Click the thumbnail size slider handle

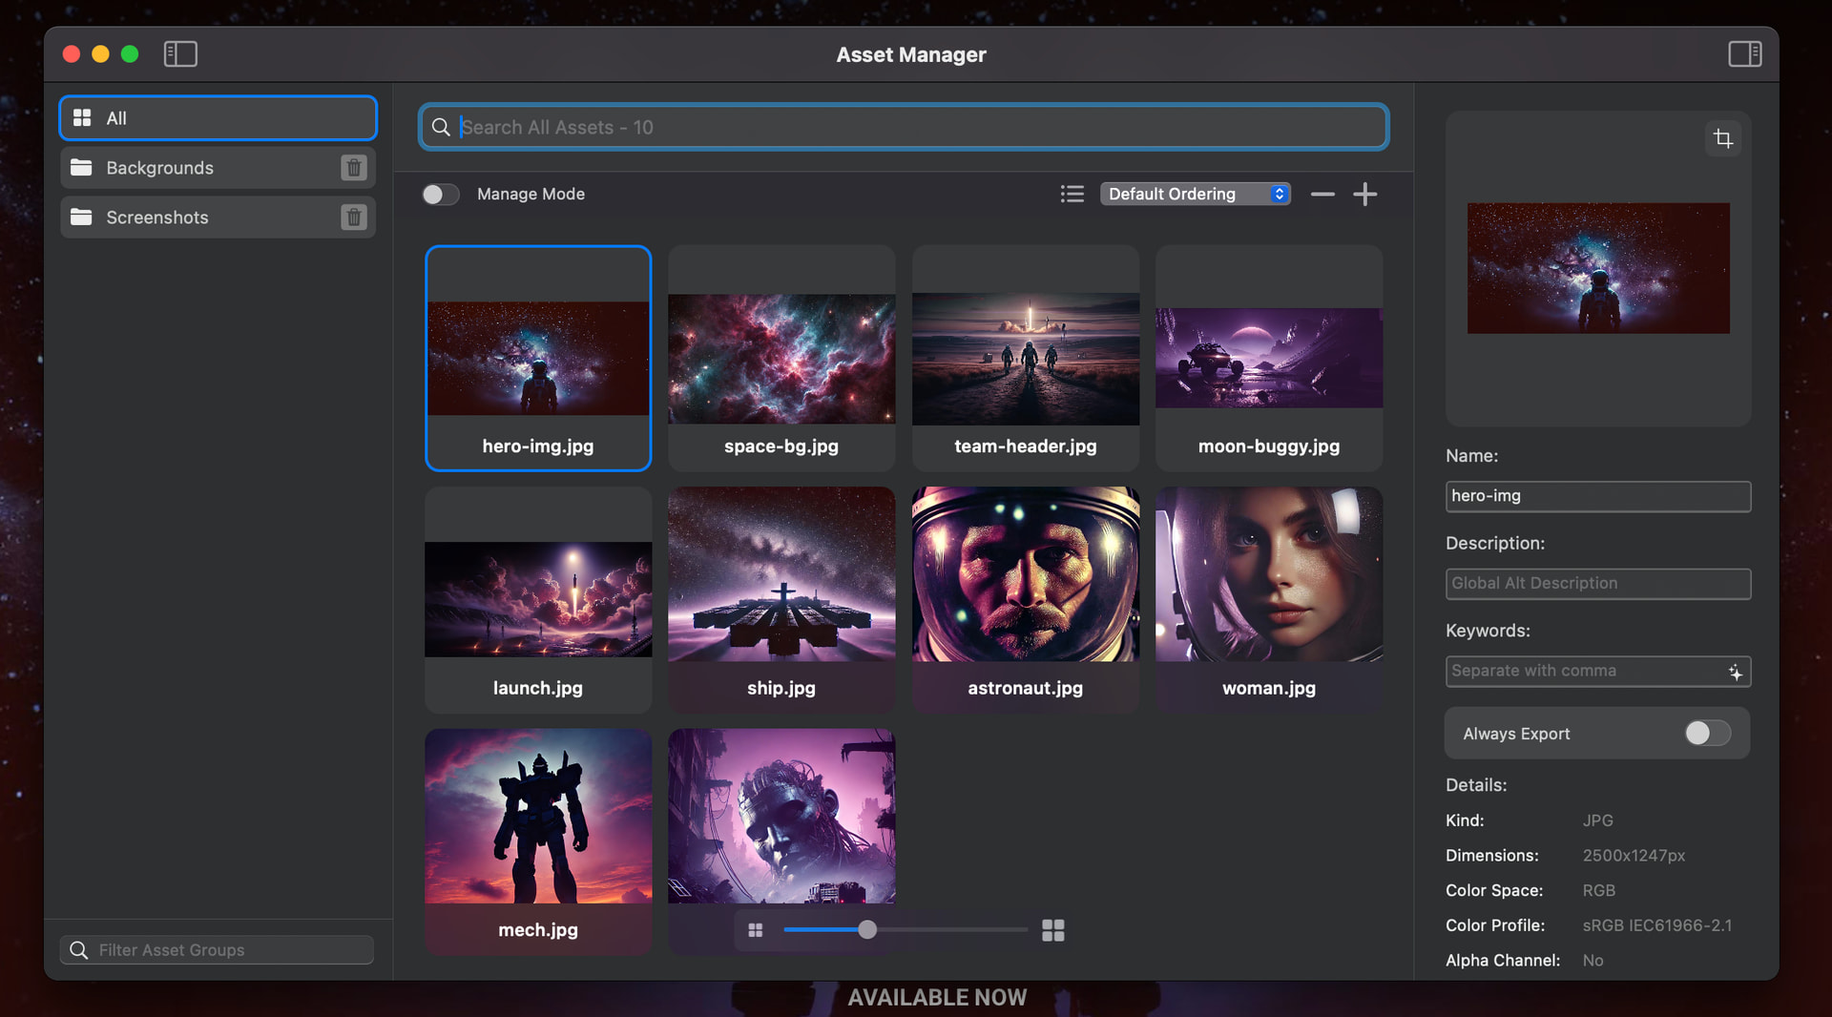coord(866,930)
